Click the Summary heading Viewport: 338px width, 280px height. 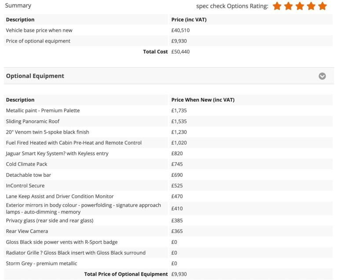[18, 6]
